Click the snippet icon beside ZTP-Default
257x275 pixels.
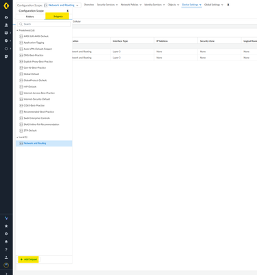(x=21, y=131)
